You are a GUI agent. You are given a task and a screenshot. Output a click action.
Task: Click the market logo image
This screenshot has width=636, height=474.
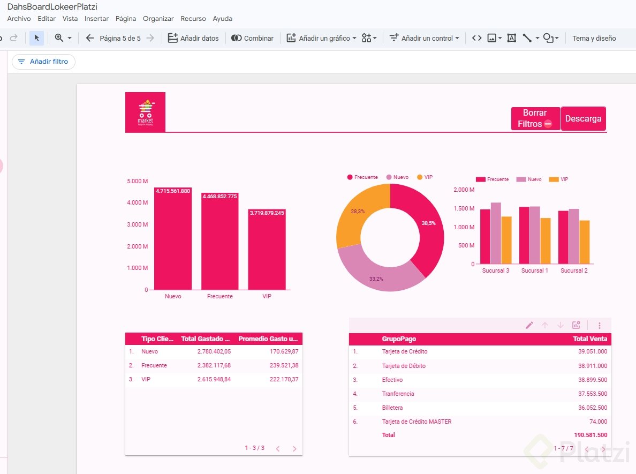[x=145, y=112]
